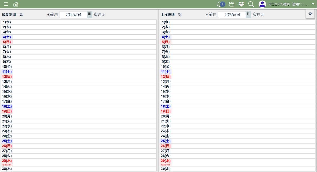Open the hamburger menu icon
This screenshot has width=317, height=172.
coord(6,4)
